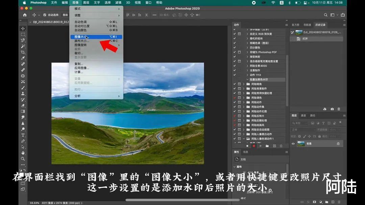The width and height of the screenshot is (365, 205).
Task: Expand the 阿陆暗角 action set
Action: 244,84
